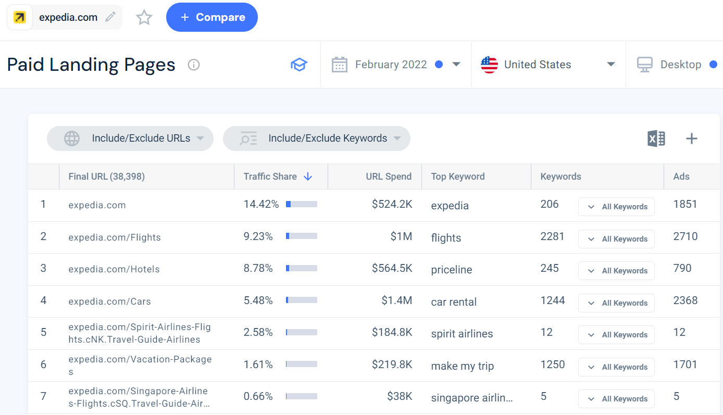
Task: Click the Compare button
Action: 211,17
